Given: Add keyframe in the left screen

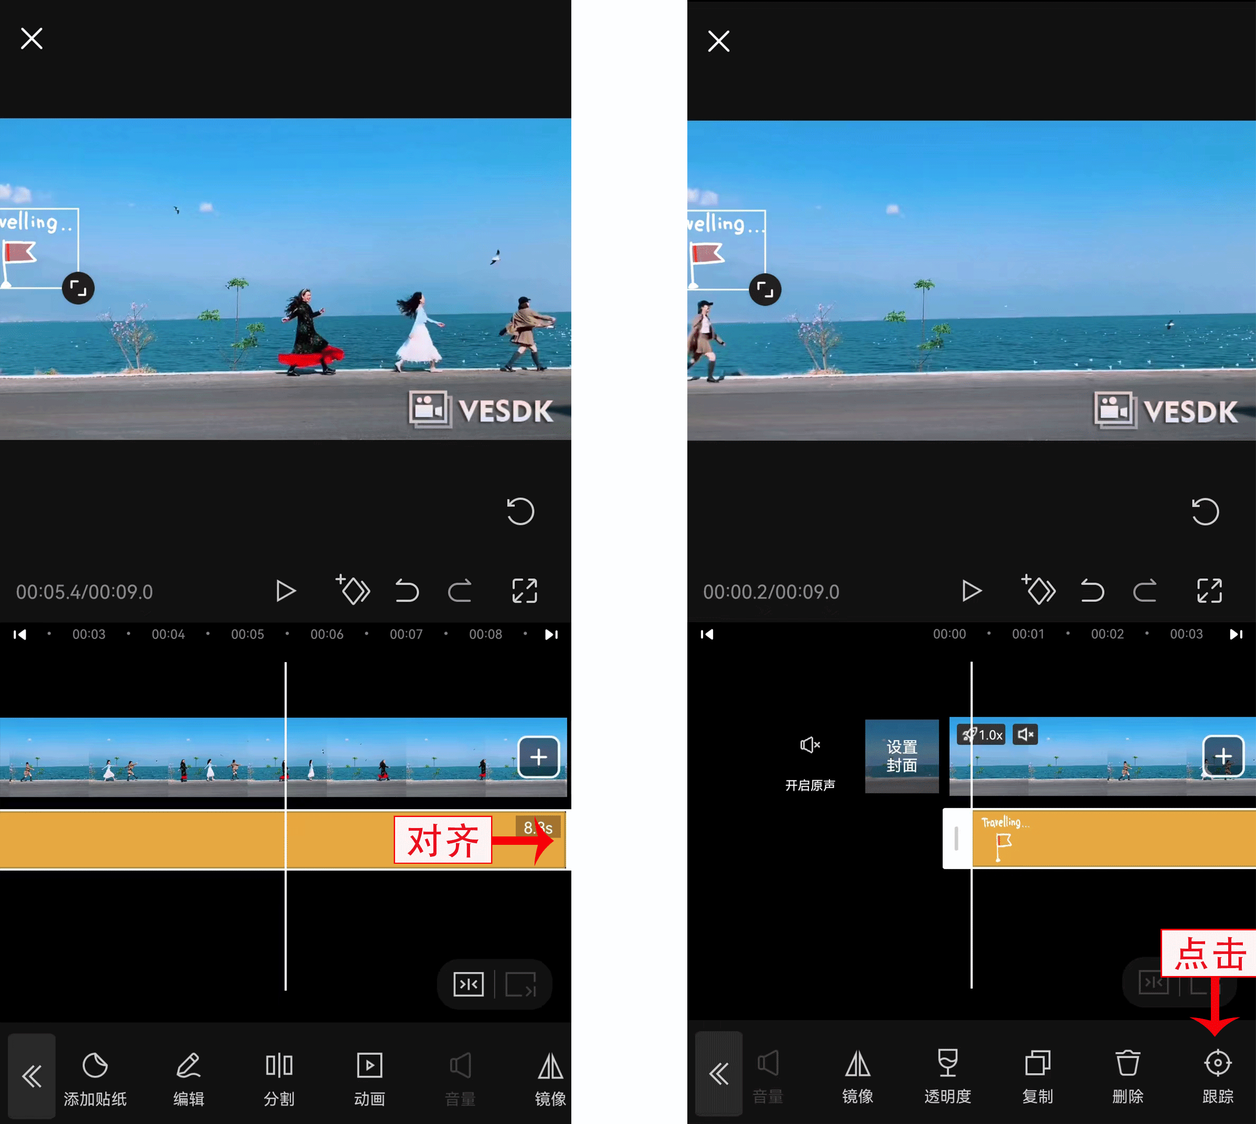Looking at the screenshot, I should pos(353,590).
